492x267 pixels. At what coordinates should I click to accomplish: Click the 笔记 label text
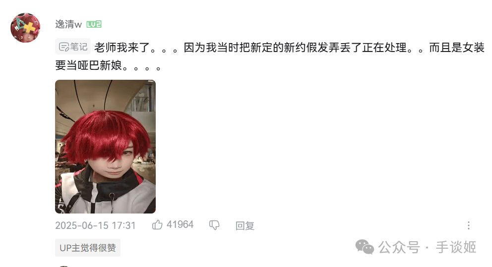tap(79, 47)
